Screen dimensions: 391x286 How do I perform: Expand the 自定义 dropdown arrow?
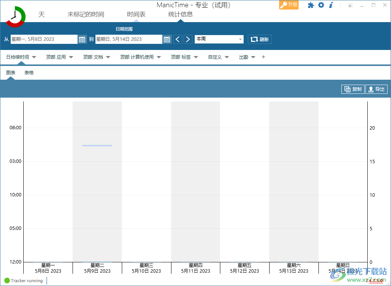pyautogui.click(x=227, y=57)
